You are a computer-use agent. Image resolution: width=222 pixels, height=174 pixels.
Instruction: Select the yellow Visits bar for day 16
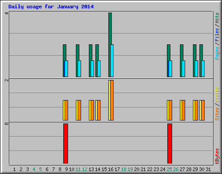point(109,100)
